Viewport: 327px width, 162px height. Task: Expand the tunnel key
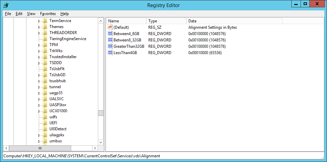click(x=39, y=87)
